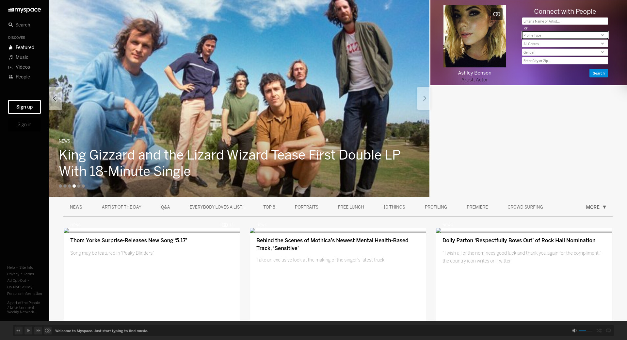
Task: Toggle shuffle in player bar
Action: [599, 331]
